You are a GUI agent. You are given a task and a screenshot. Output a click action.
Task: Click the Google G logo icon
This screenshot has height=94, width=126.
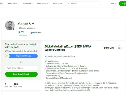7,56
